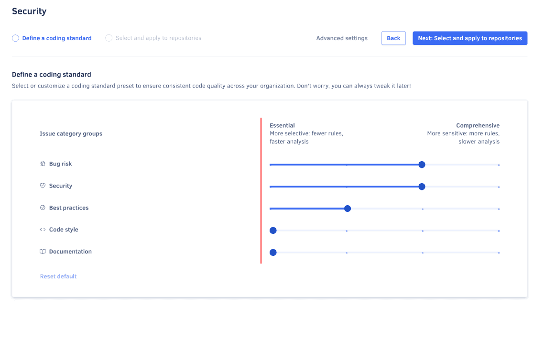
Task: Click the Define a coding standard step label
Action: [57, 38]
